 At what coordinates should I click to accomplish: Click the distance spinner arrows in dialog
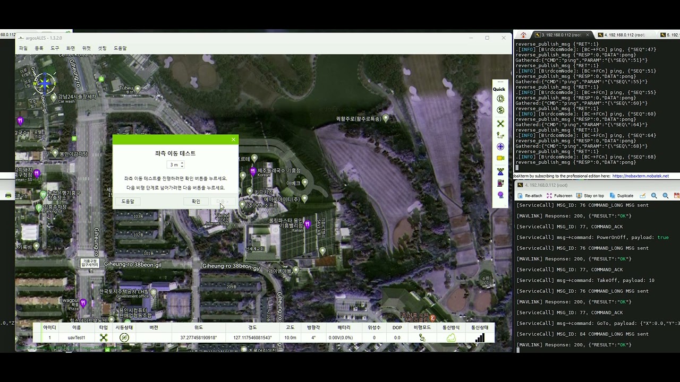pos(182,165)
